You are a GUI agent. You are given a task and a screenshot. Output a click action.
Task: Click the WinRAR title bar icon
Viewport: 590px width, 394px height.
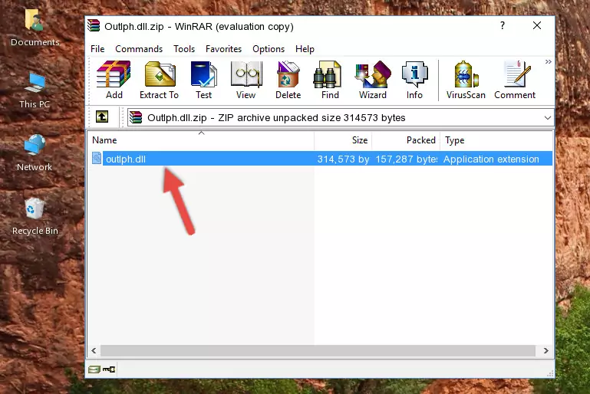[94, 25]
